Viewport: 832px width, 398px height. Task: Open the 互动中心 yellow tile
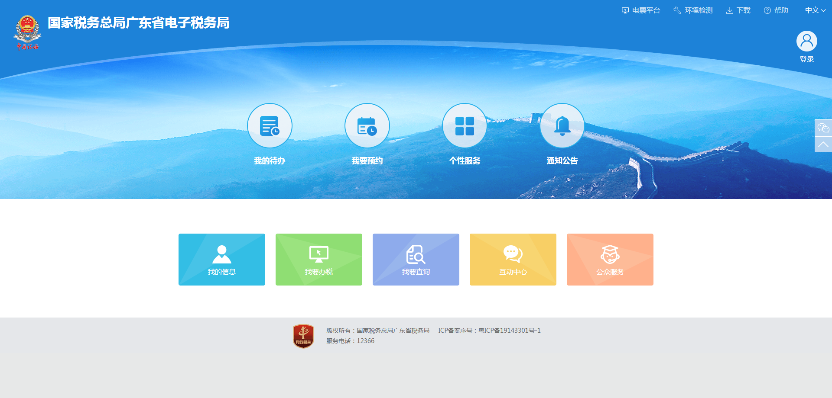pos(513,260)
